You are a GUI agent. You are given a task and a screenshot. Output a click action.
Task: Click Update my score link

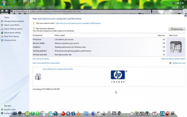(179, 63)
